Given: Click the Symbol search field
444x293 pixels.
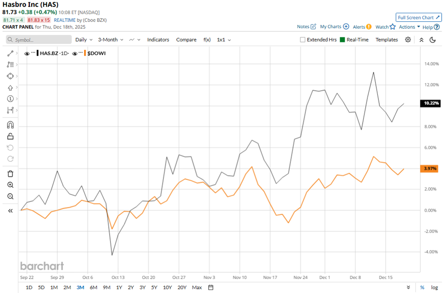Looking at the screenshot, I should (39, 40).
